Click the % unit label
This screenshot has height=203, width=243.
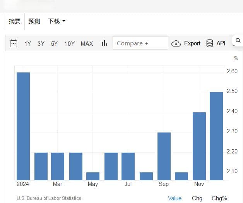(236, 58)
